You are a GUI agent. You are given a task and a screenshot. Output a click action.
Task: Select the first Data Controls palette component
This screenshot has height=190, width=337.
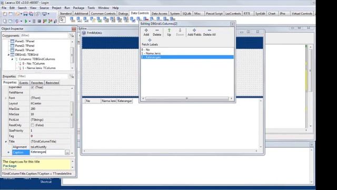click(73, 20)
